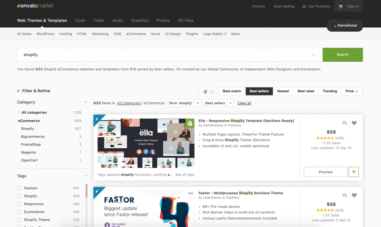This screenshot has width=381, height=227.
Task: Open the Forums link
Action: (x=259, y=6)
